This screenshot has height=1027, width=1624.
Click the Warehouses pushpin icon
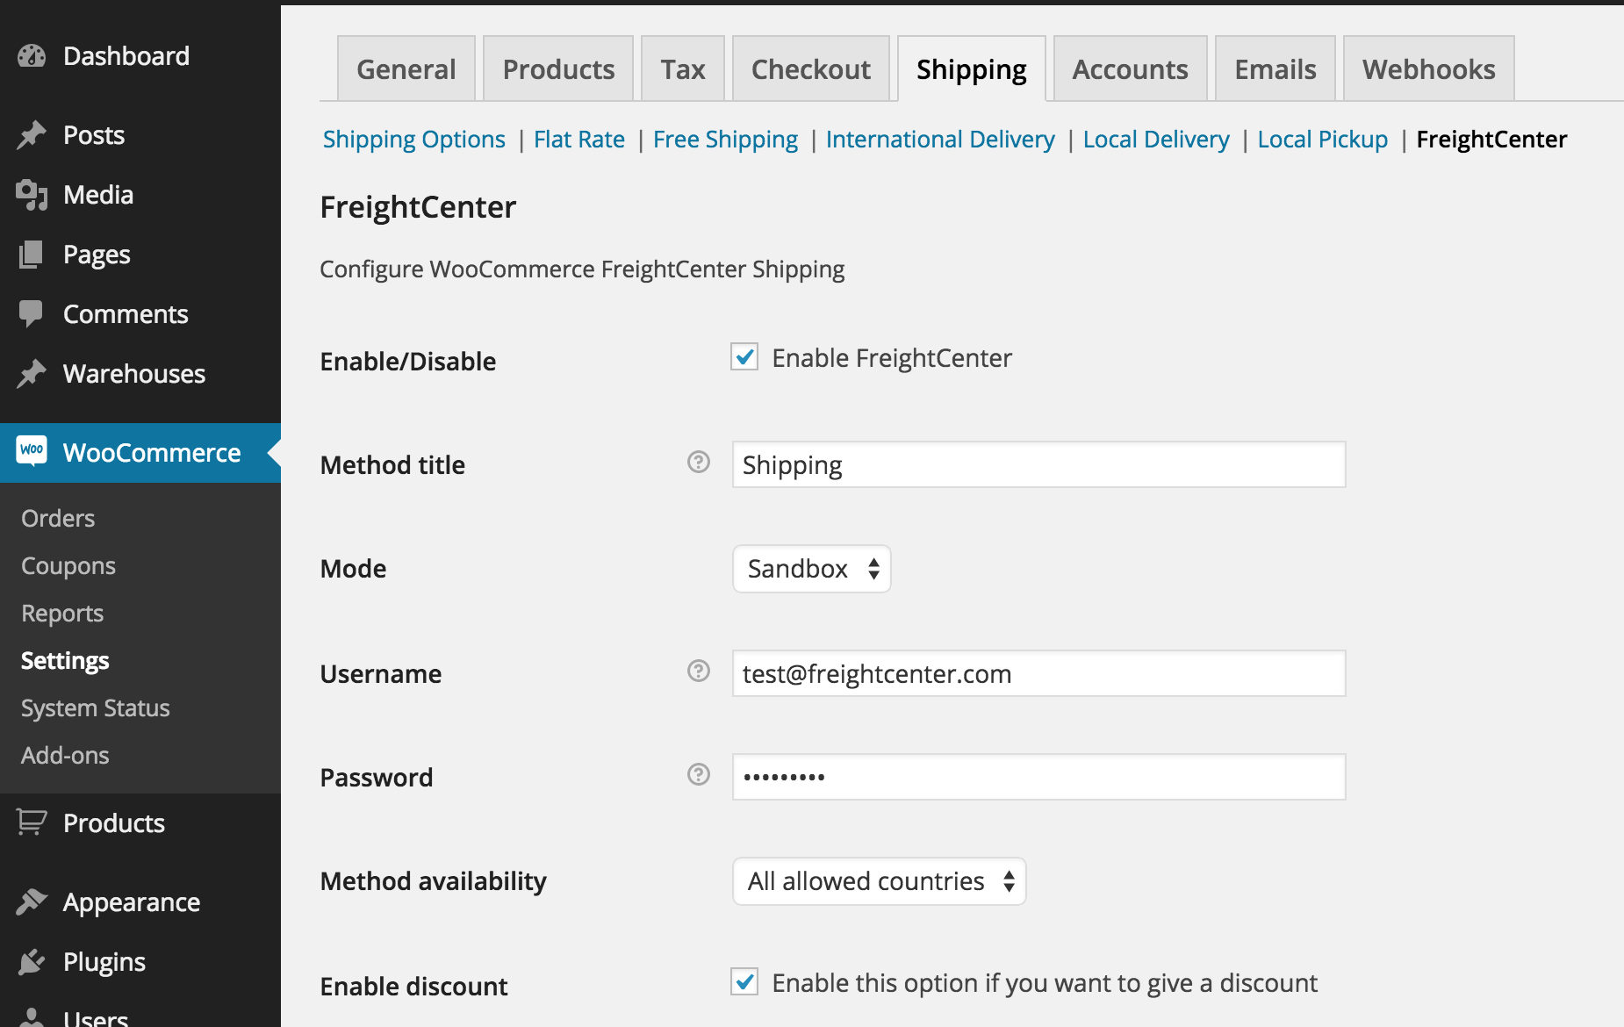(32, 374)
